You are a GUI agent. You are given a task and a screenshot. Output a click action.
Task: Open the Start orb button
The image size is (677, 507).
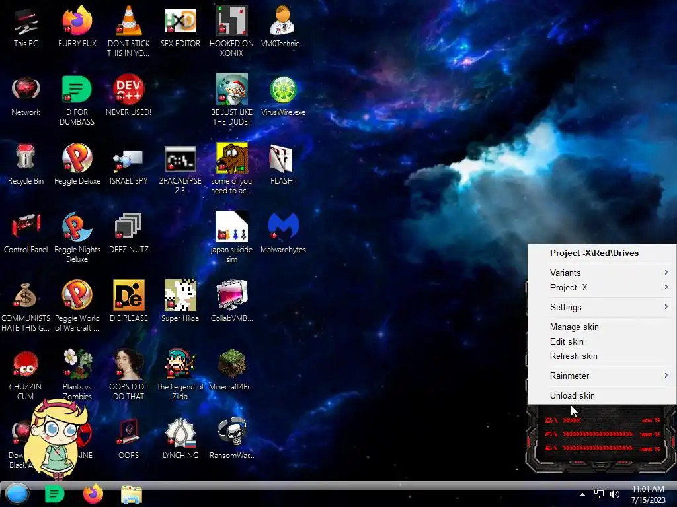(x=17, y=494)
